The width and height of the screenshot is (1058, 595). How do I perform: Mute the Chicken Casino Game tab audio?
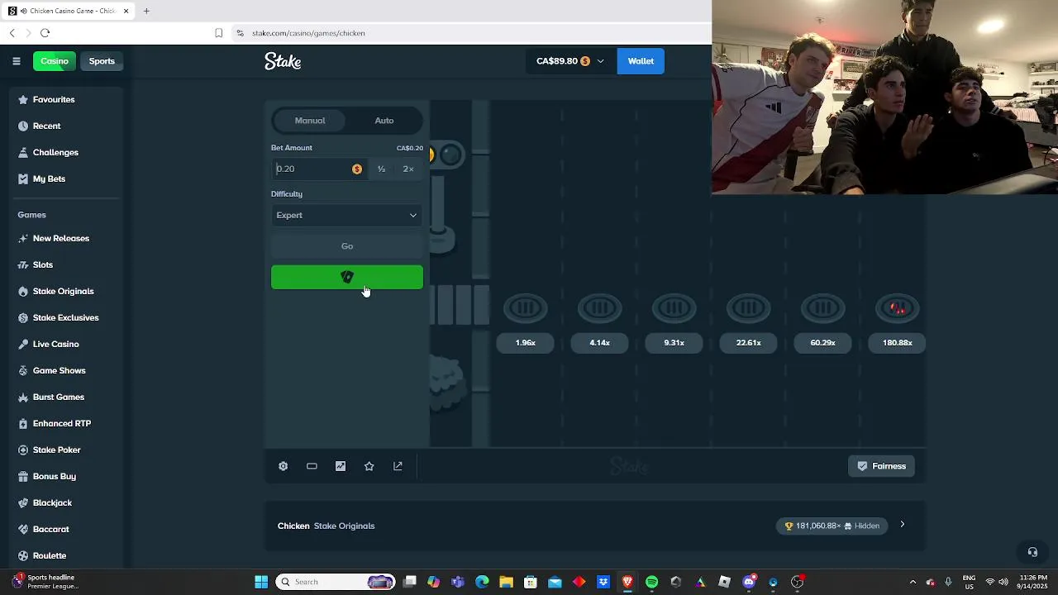23,11
